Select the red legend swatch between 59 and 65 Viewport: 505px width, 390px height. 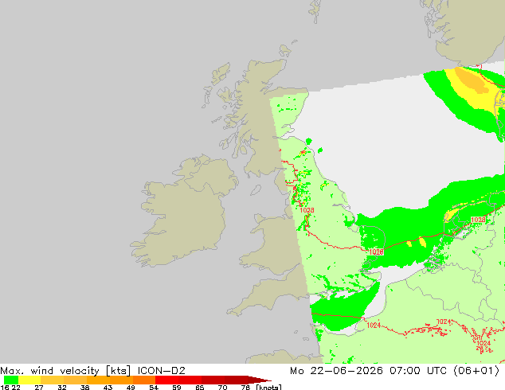click(x=190, y=380)
